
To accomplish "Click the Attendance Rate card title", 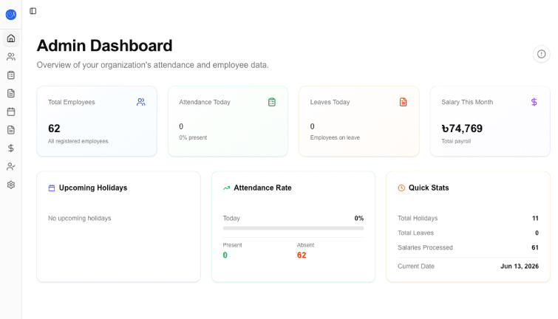I will 262,188.
